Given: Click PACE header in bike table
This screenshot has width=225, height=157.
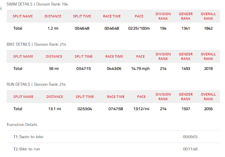Looking at the screenshot, I should coord(140,56).
